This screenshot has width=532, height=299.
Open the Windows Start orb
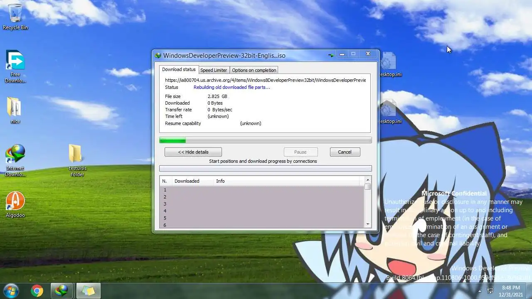pyautogui.click(x=11, y=290)
